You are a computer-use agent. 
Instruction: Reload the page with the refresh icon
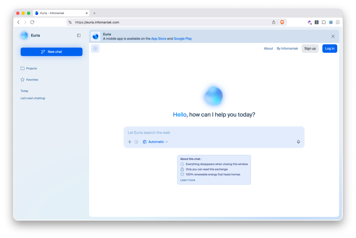(32, 22)
